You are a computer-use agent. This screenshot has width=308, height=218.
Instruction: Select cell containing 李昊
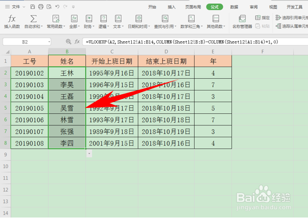point(67,85)
